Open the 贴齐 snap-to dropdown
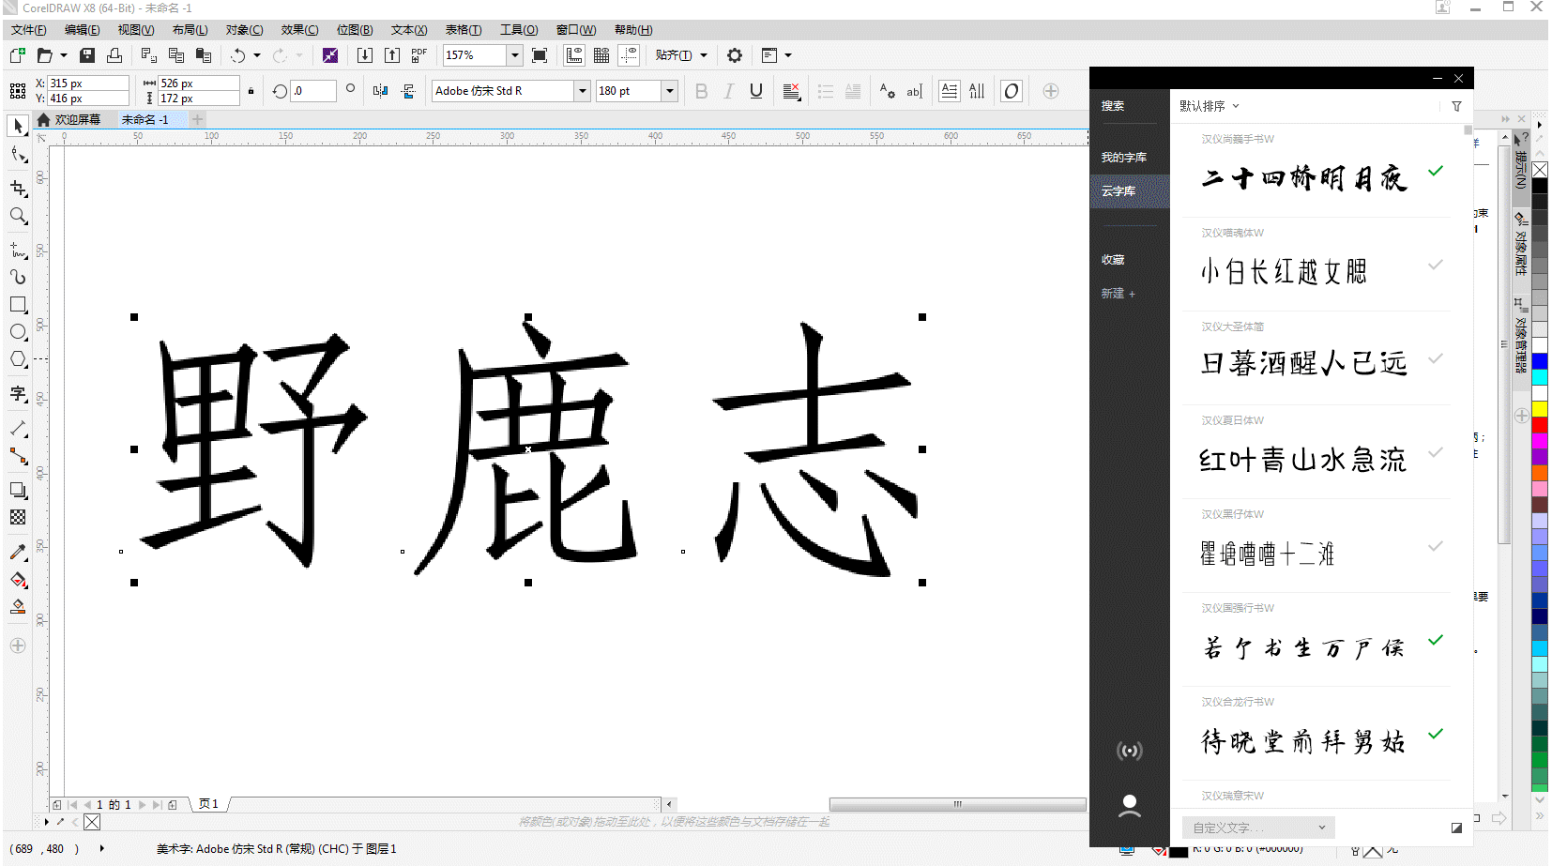1552x866 pixels. (681, 55)
